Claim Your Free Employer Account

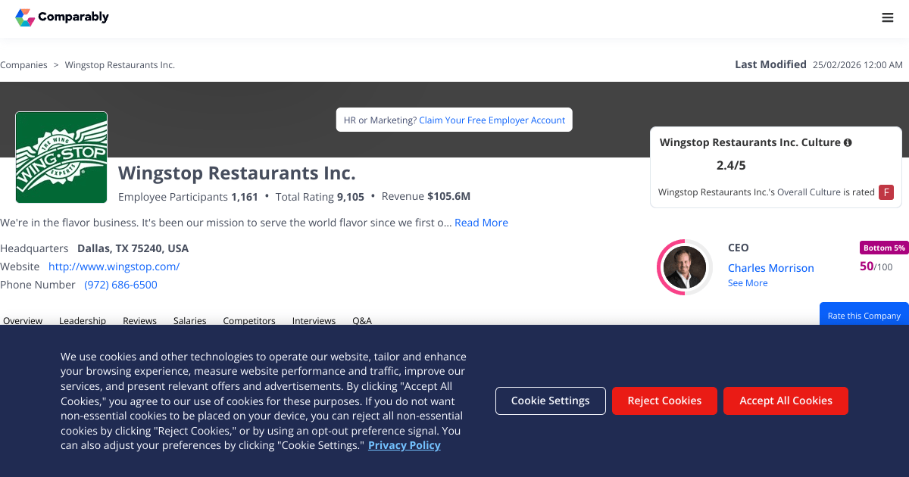(492, 120)
